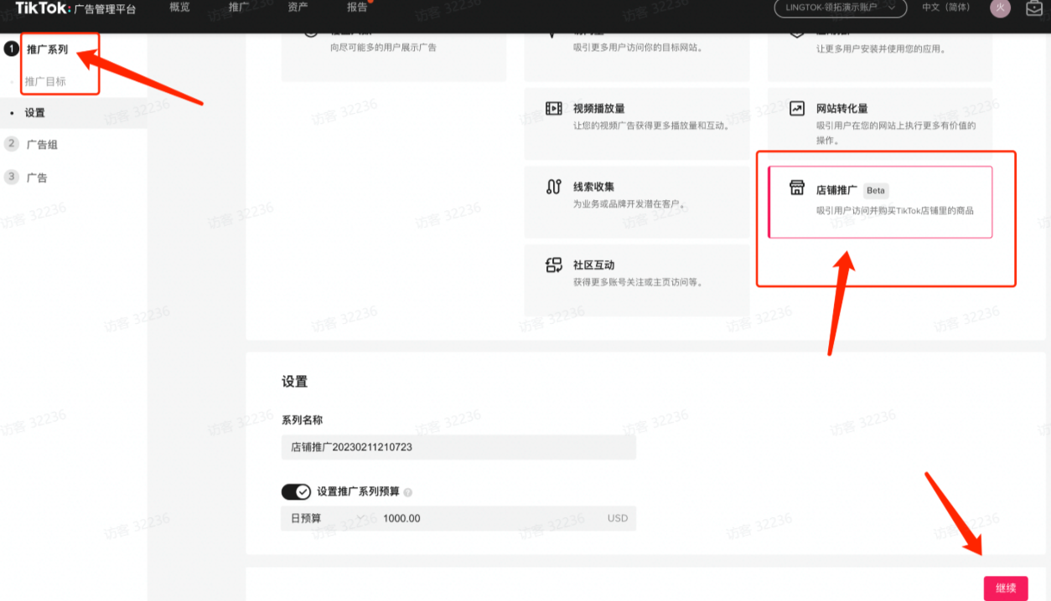Switch to the 概览 menu
The height and width of the screenshot is (601, 1051).
point(179,9)
